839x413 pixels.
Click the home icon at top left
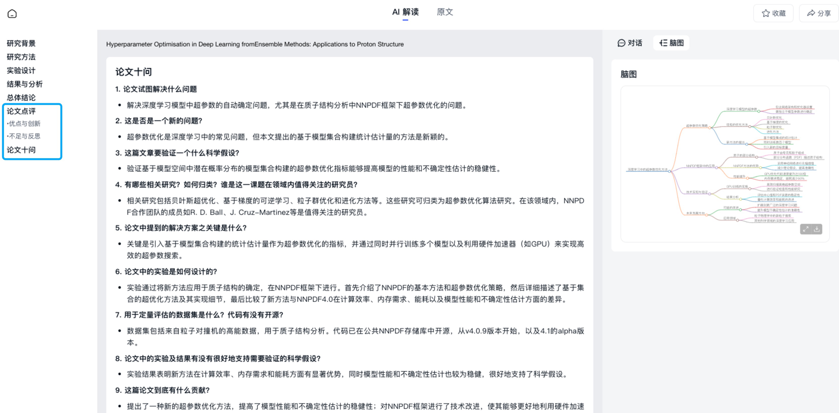[x=12, y=14]
